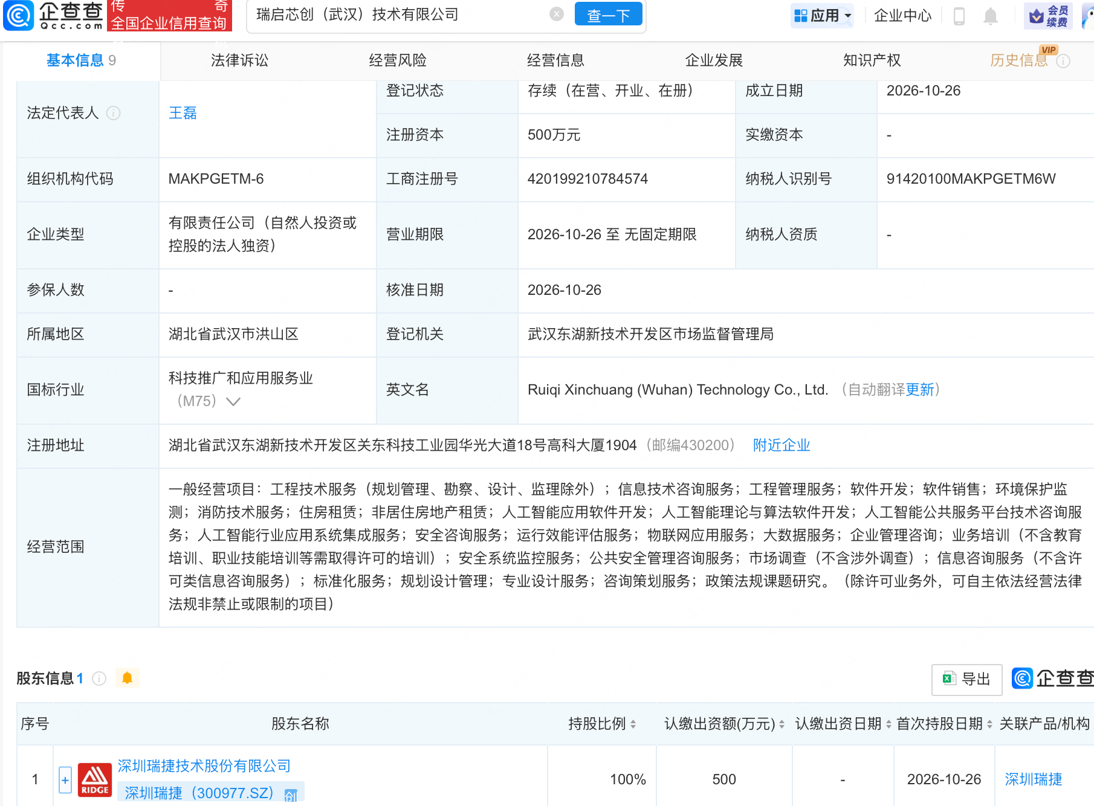Image resolution: width=1094 pixels, height=806 pixels.
Task: Toggle the shareholder alert bell icon
Action: click(x=127, y=678)
